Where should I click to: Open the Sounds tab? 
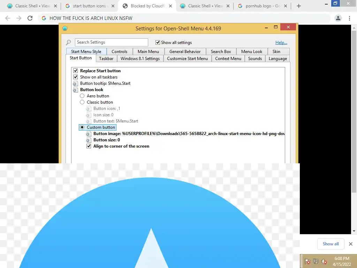[x=255, y=59]
